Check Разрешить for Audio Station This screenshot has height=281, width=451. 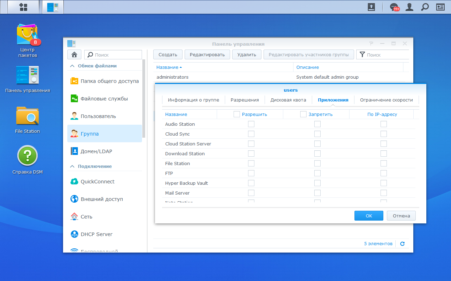[251, 124]
